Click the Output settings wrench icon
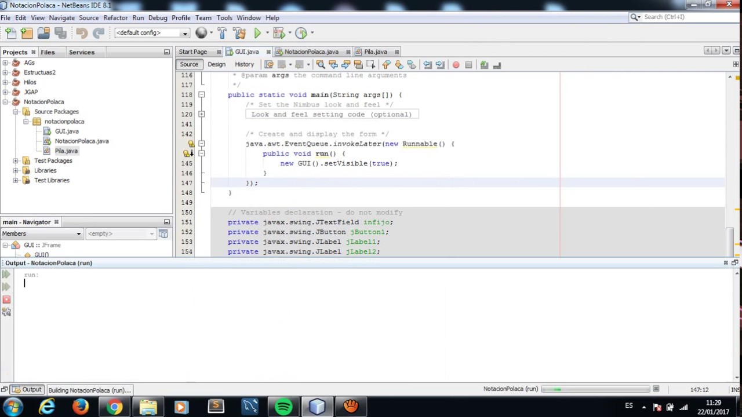Screen dimensions: 742x417 pyautogui.click(x=6, y=312)
